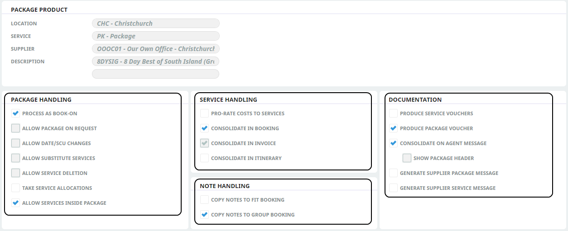Check Consolidate In Itinerary option
Screen dimensions: 568x231
tap(204, 158)
